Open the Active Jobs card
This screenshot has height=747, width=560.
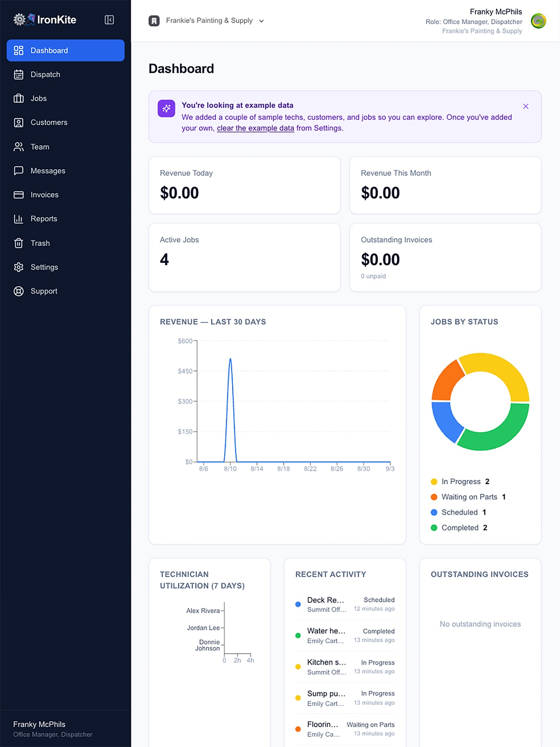[x=244, y=257]
